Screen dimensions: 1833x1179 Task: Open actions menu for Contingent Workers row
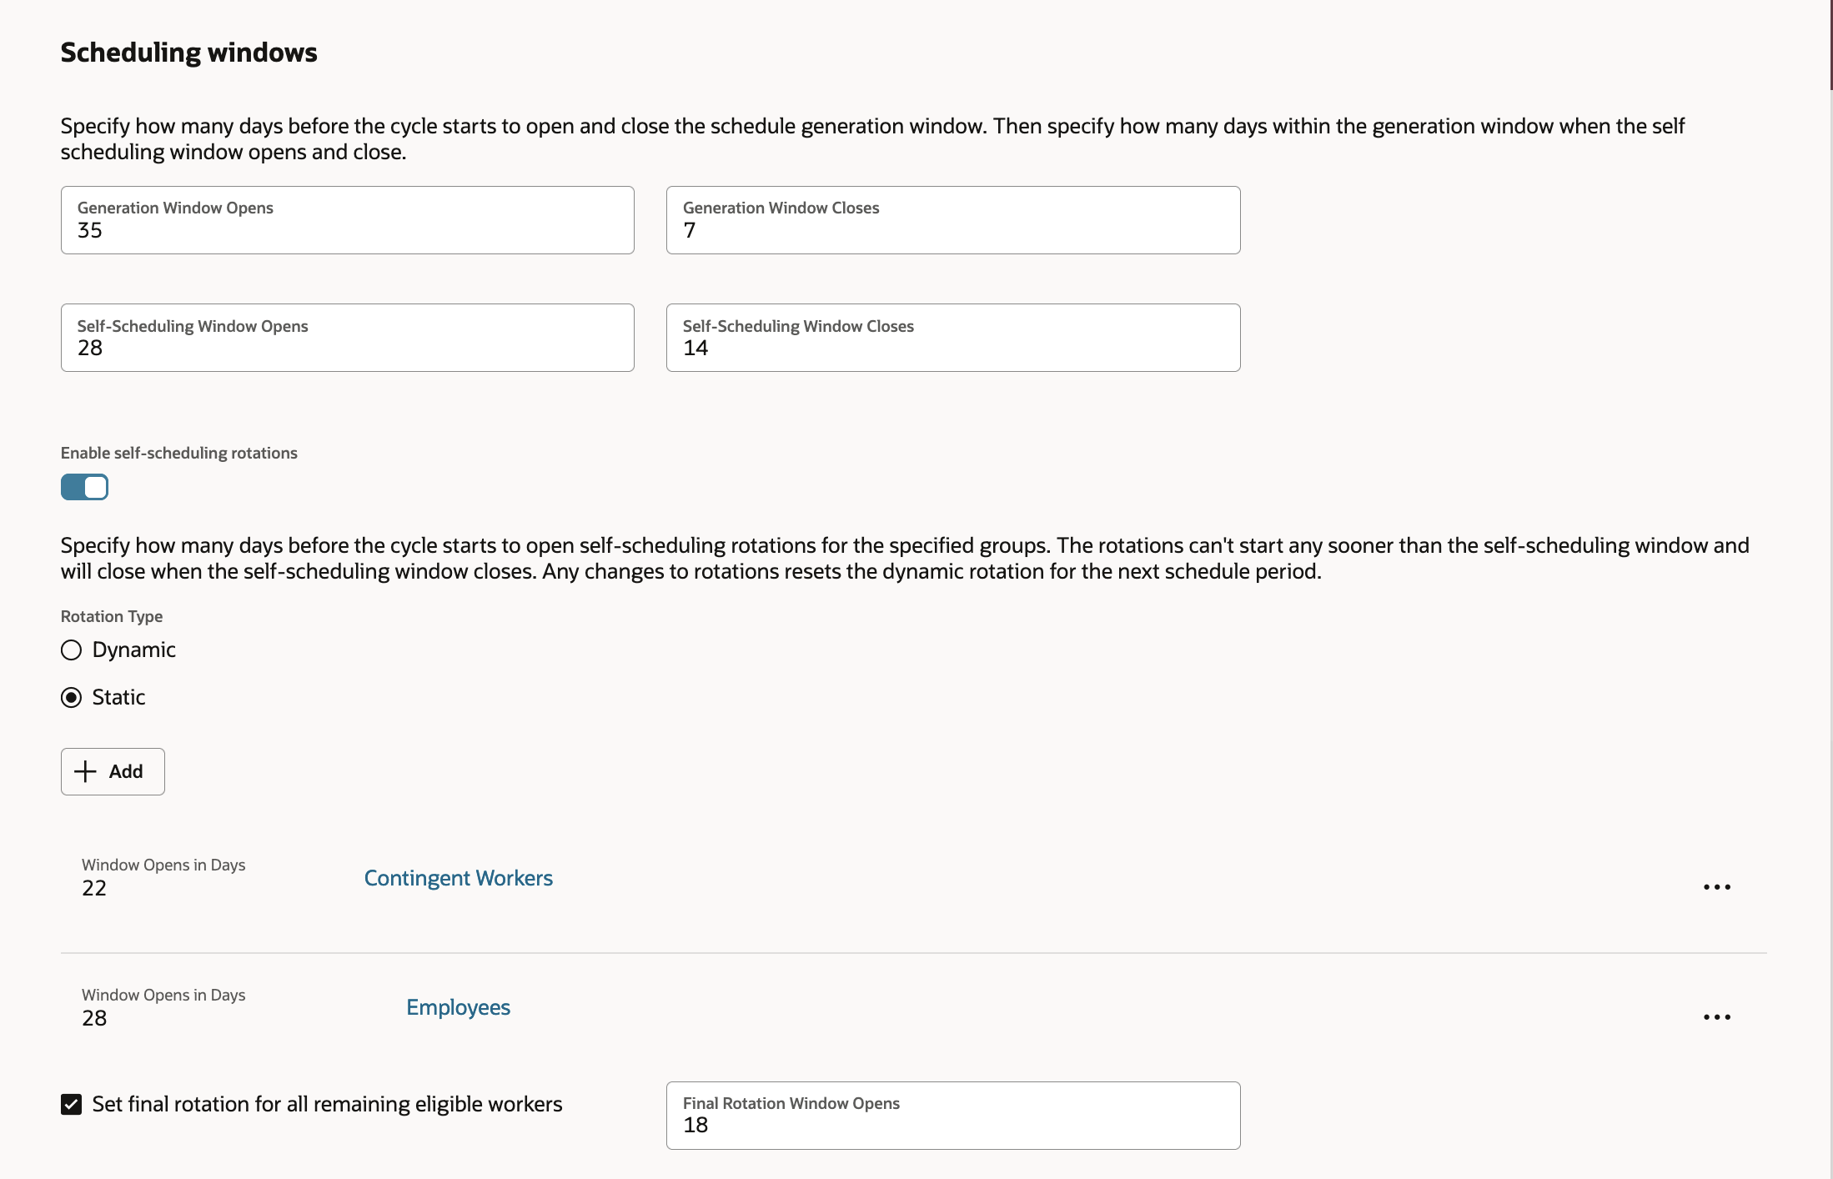pos(1716,887)
